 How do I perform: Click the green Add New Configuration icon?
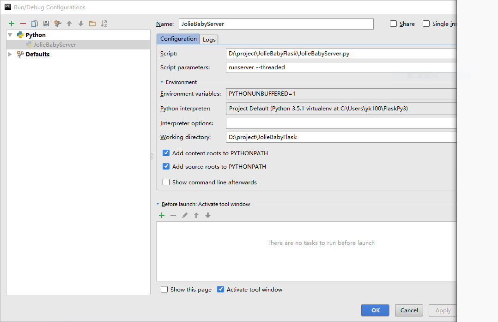(12, 24)
